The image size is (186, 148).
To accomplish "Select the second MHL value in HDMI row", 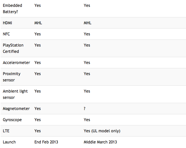I will click(88, 23).
